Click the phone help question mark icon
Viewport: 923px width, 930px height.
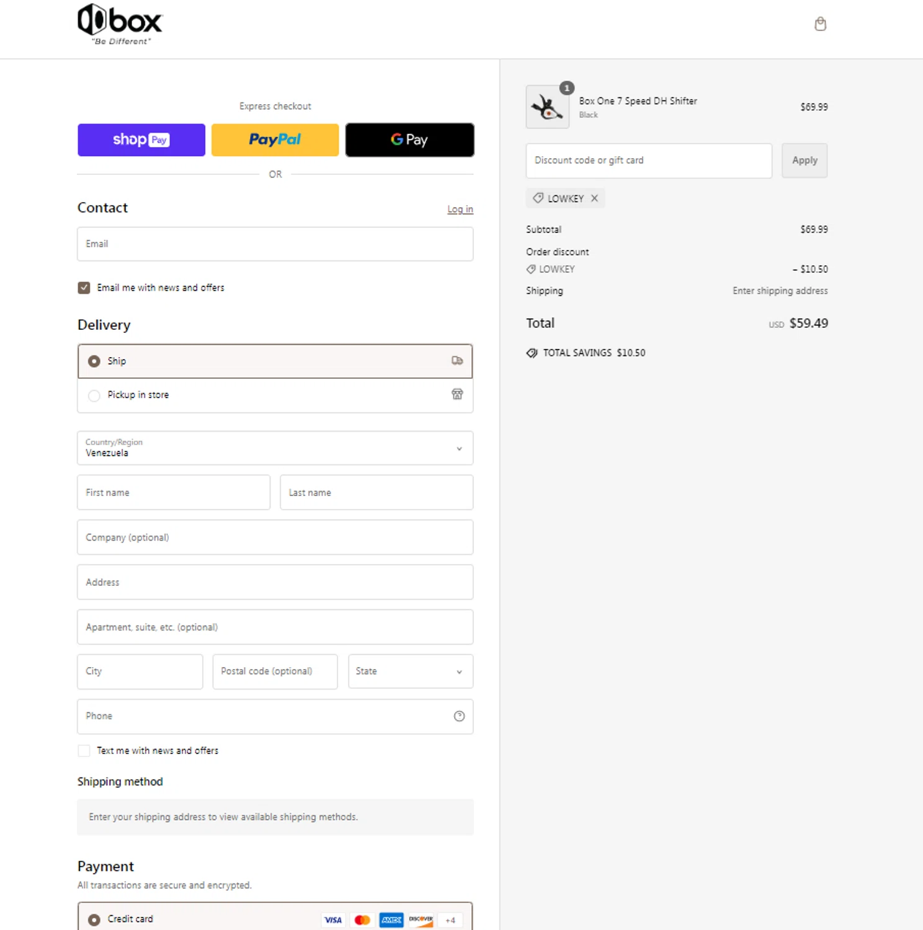[x=459, y=716]
